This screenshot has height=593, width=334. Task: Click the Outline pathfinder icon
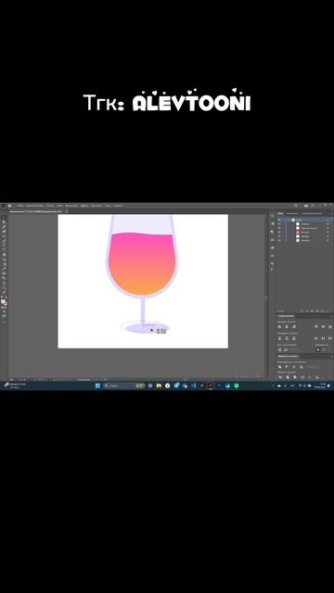coord(309,377)
